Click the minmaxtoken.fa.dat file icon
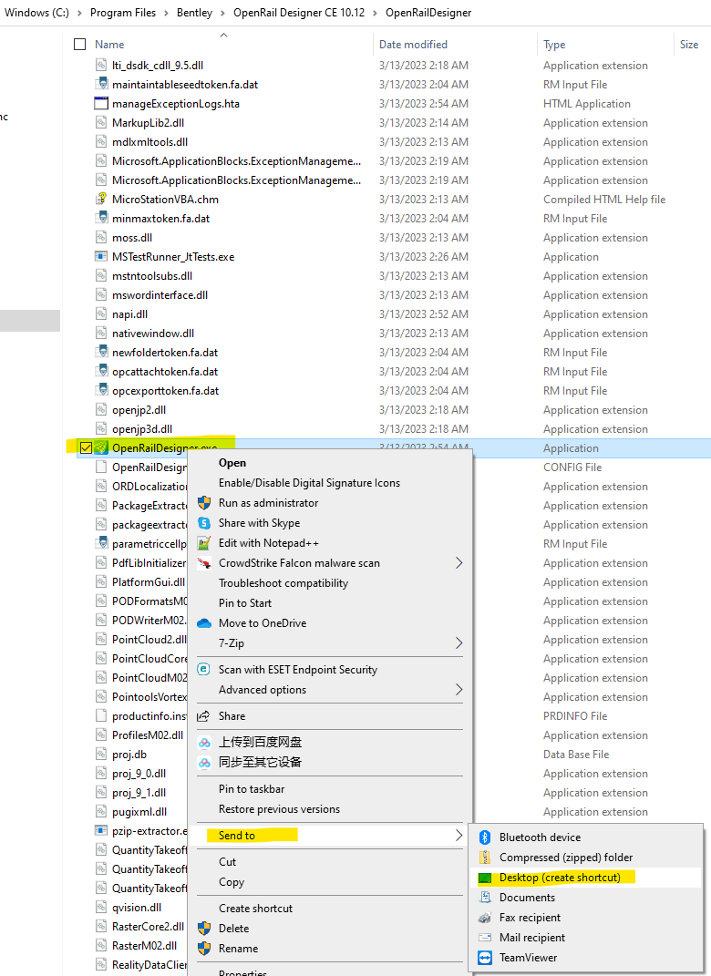The height and width of the screenshot is (976, 711). pos(101,219)
